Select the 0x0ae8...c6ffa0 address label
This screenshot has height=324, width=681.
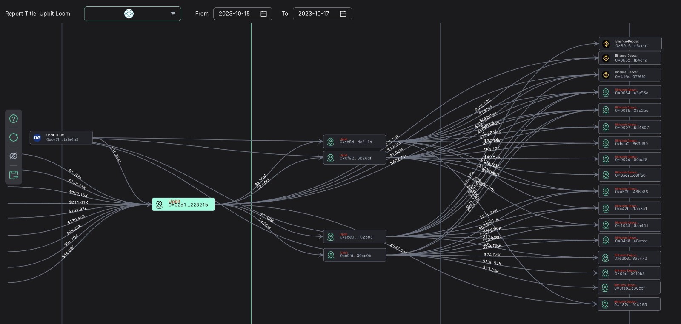(630, 175)
